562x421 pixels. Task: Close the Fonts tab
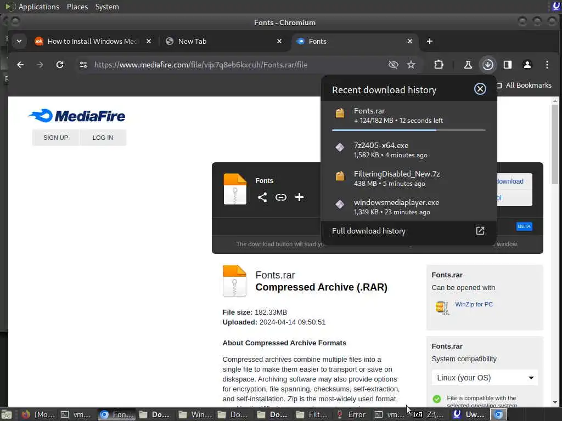[x=410, y=41]
